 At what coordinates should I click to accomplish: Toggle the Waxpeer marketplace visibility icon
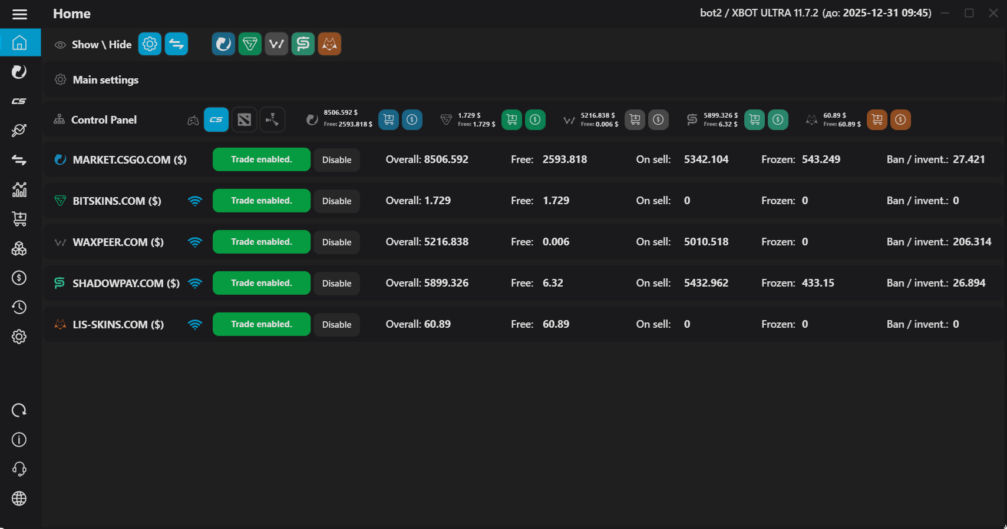[x=276, y=44]
